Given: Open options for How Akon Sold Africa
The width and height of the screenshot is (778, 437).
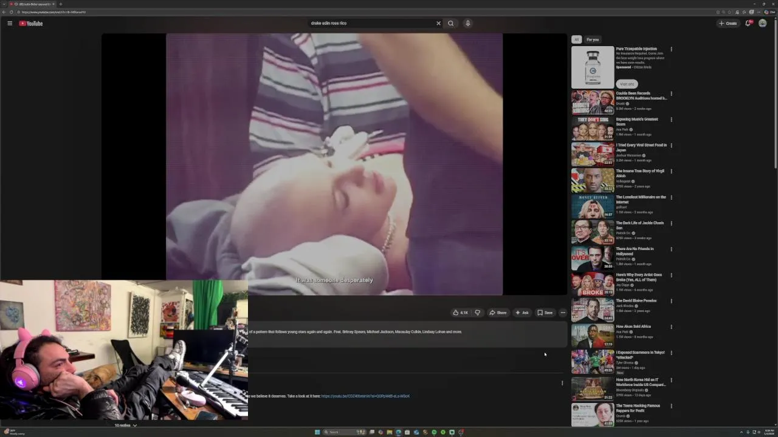Looking at the screenshot, I should (x=671, y=327).
